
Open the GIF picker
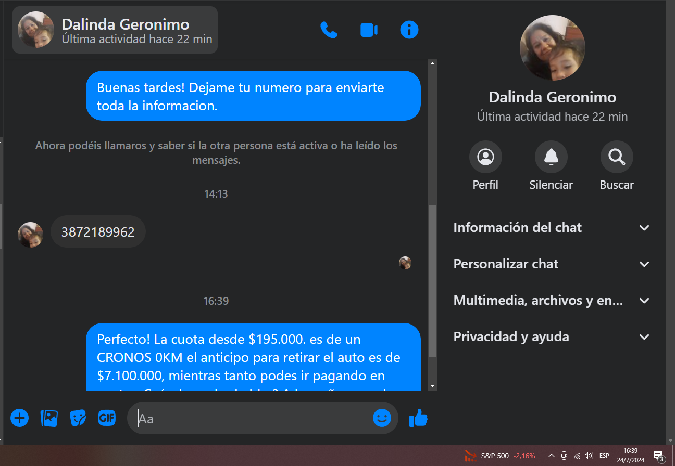[x=107, y=418]
